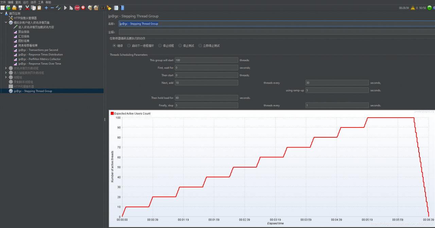
Task: Click the broom Clear All icon
Action: pyautogui.click(x=96, y=7)
